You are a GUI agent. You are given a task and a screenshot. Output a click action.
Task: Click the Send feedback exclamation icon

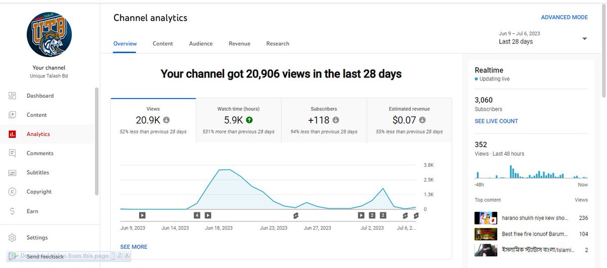pyautogui.click(x=13, y=256)
